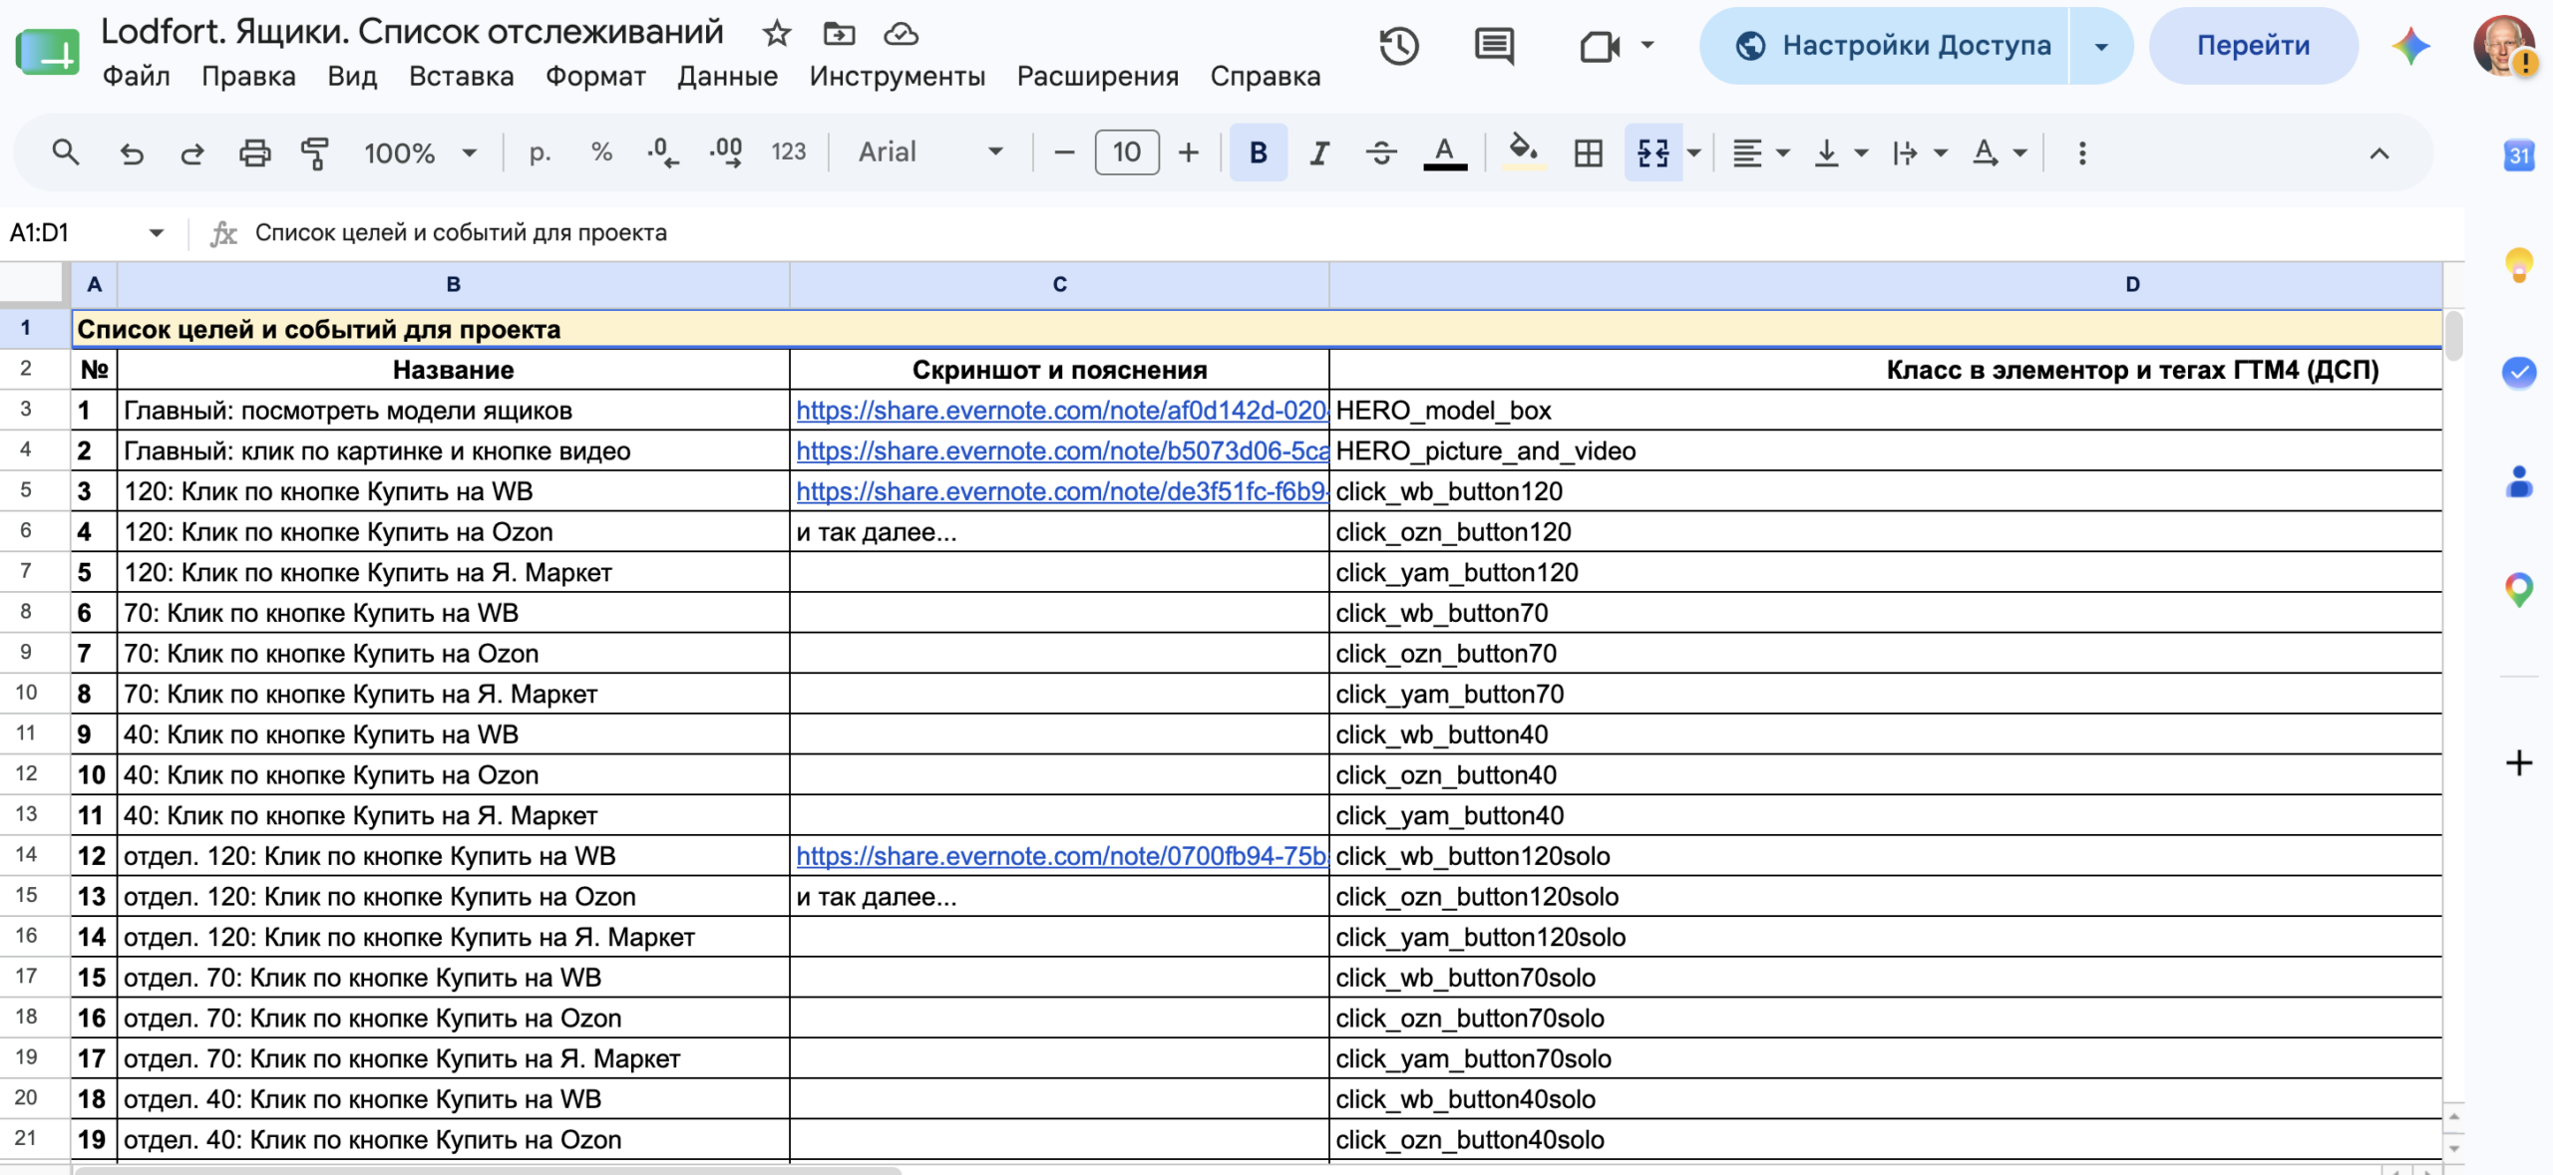Open Google Maps side panel

(2519, 589)
